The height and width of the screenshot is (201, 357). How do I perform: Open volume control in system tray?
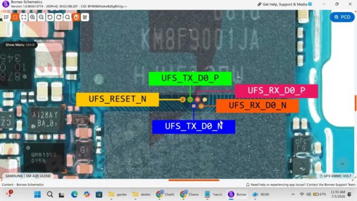point(308,194)
